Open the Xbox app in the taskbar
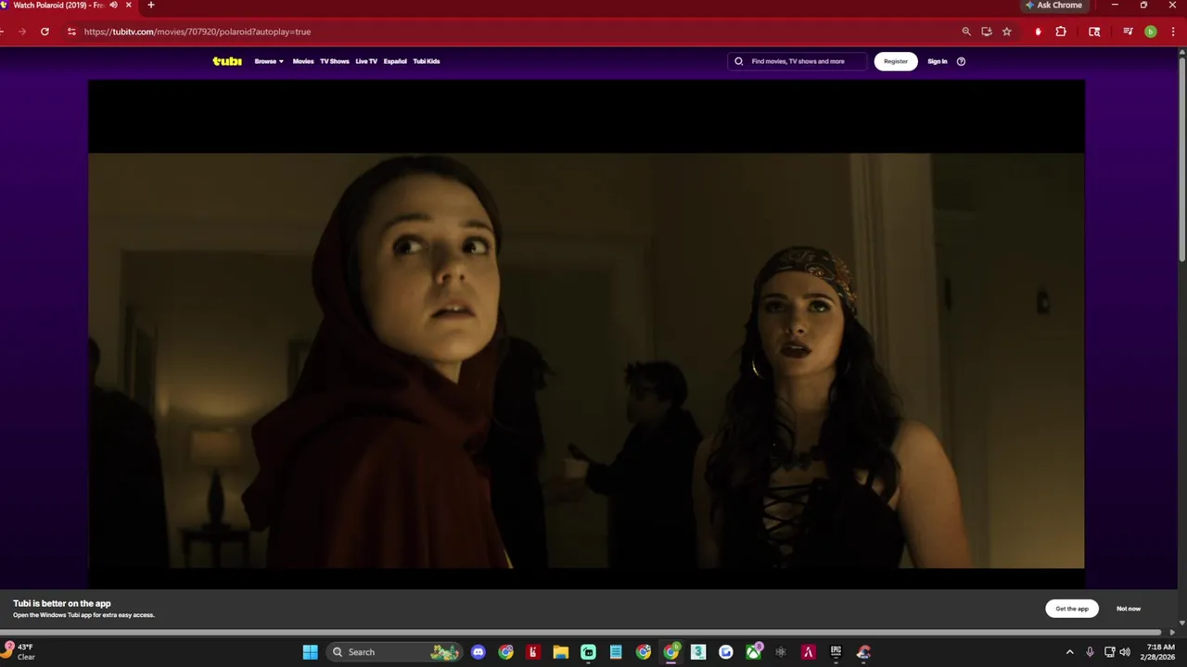The image size is (1187, 667). 754,652
